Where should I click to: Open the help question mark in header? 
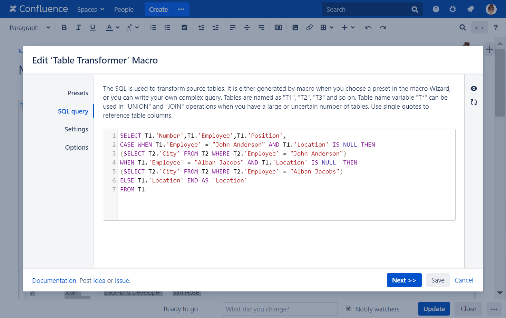tap(436, 9)
